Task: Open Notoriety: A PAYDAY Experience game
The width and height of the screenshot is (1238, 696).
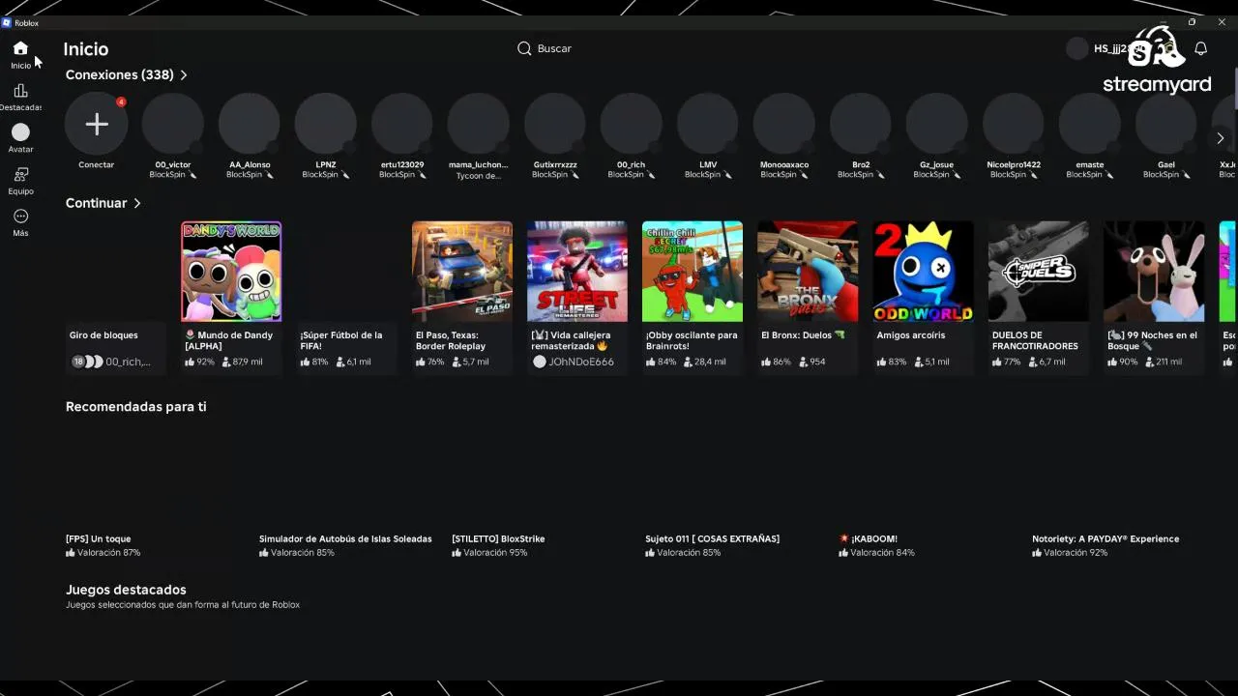Action: [1105, 539]
